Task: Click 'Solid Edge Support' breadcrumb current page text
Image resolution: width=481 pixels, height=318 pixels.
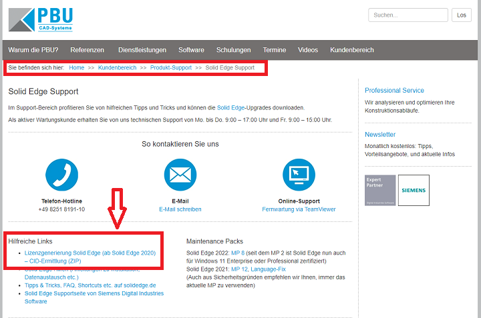Action: [230, 67]
